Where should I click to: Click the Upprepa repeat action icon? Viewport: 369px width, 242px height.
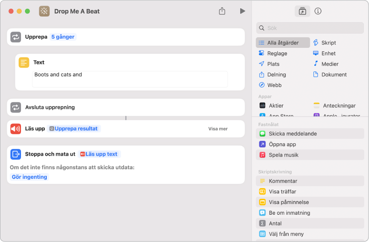[16, 37]
